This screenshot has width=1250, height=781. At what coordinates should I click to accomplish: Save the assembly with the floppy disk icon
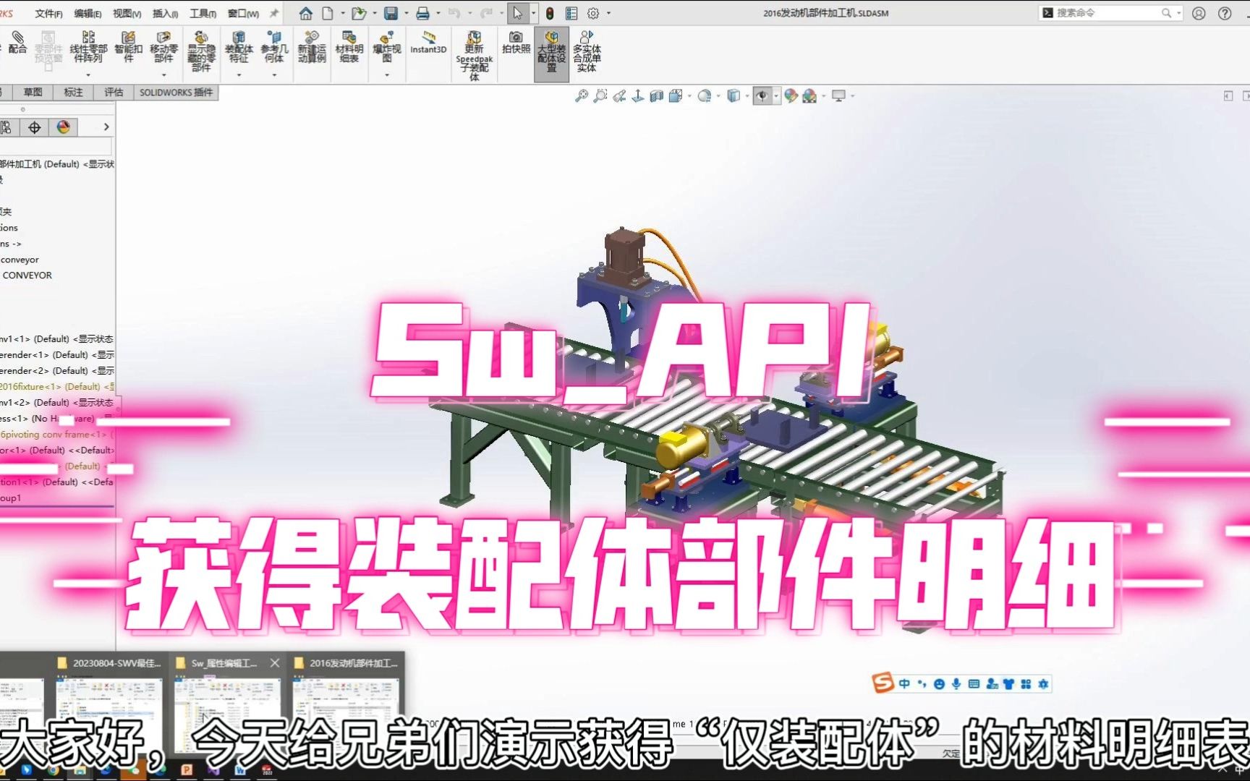pyautogui.click(x=391, y=13)
